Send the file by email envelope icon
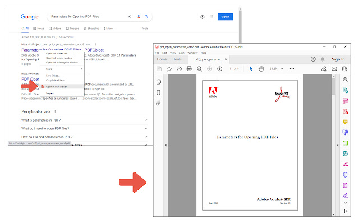 point(334,69)
